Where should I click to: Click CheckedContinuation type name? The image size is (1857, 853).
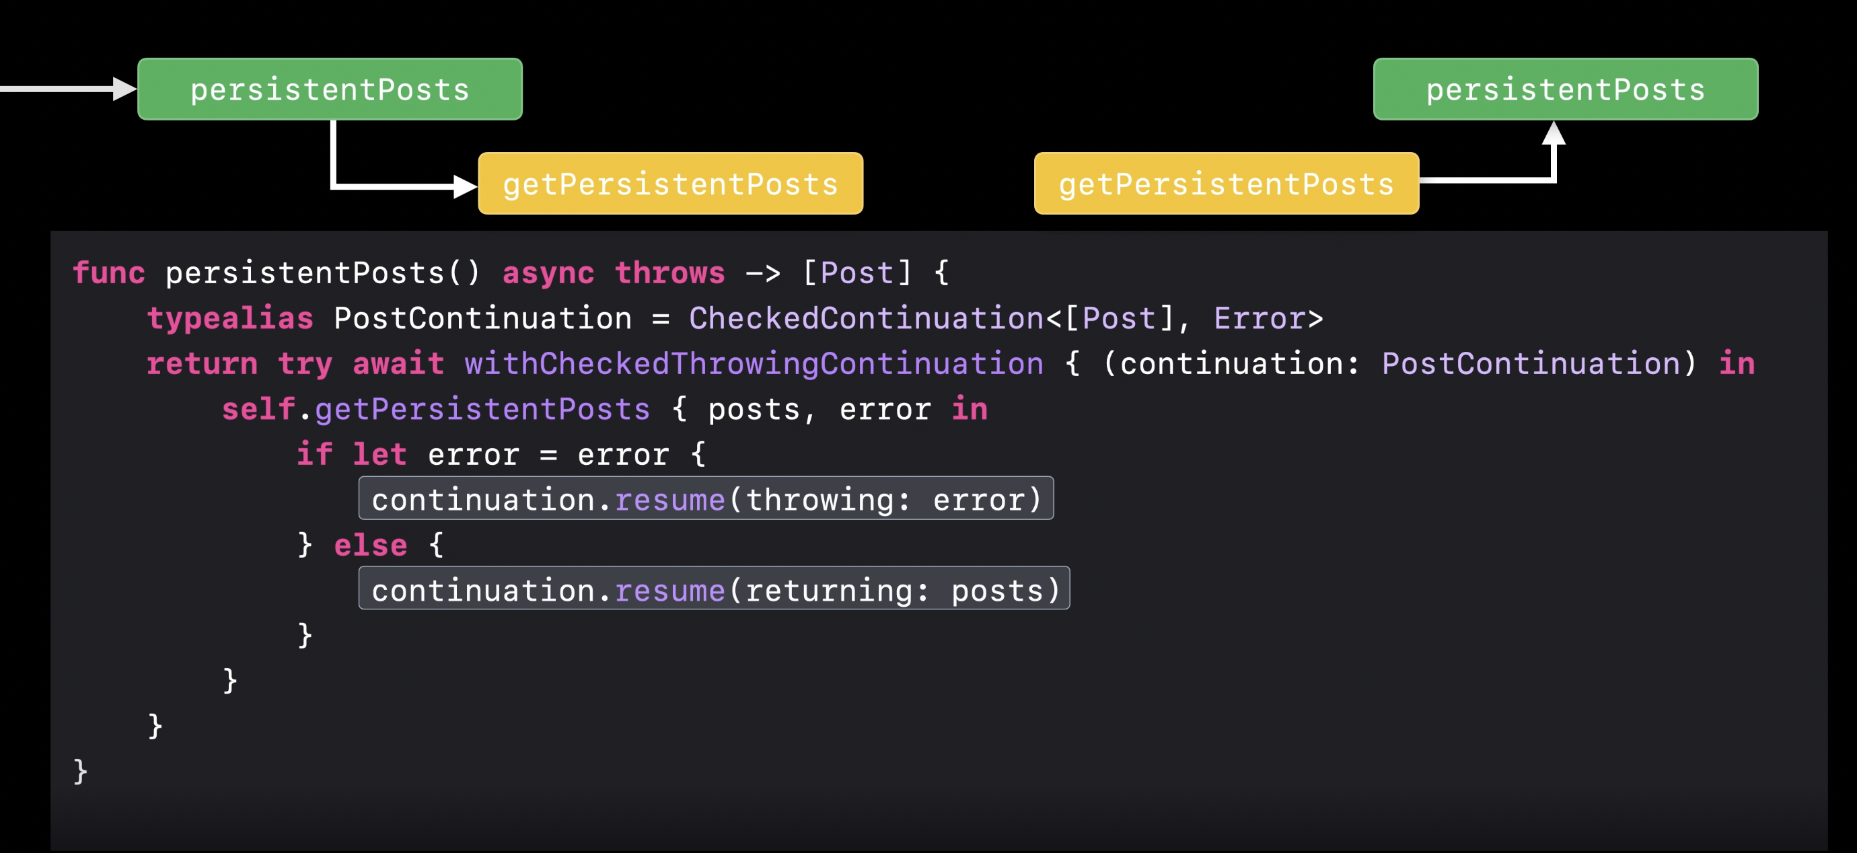[x=866, y=319]
